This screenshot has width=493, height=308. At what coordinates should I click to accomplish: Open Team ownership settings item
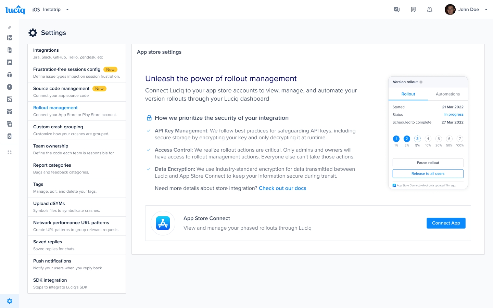pos(77,149)
